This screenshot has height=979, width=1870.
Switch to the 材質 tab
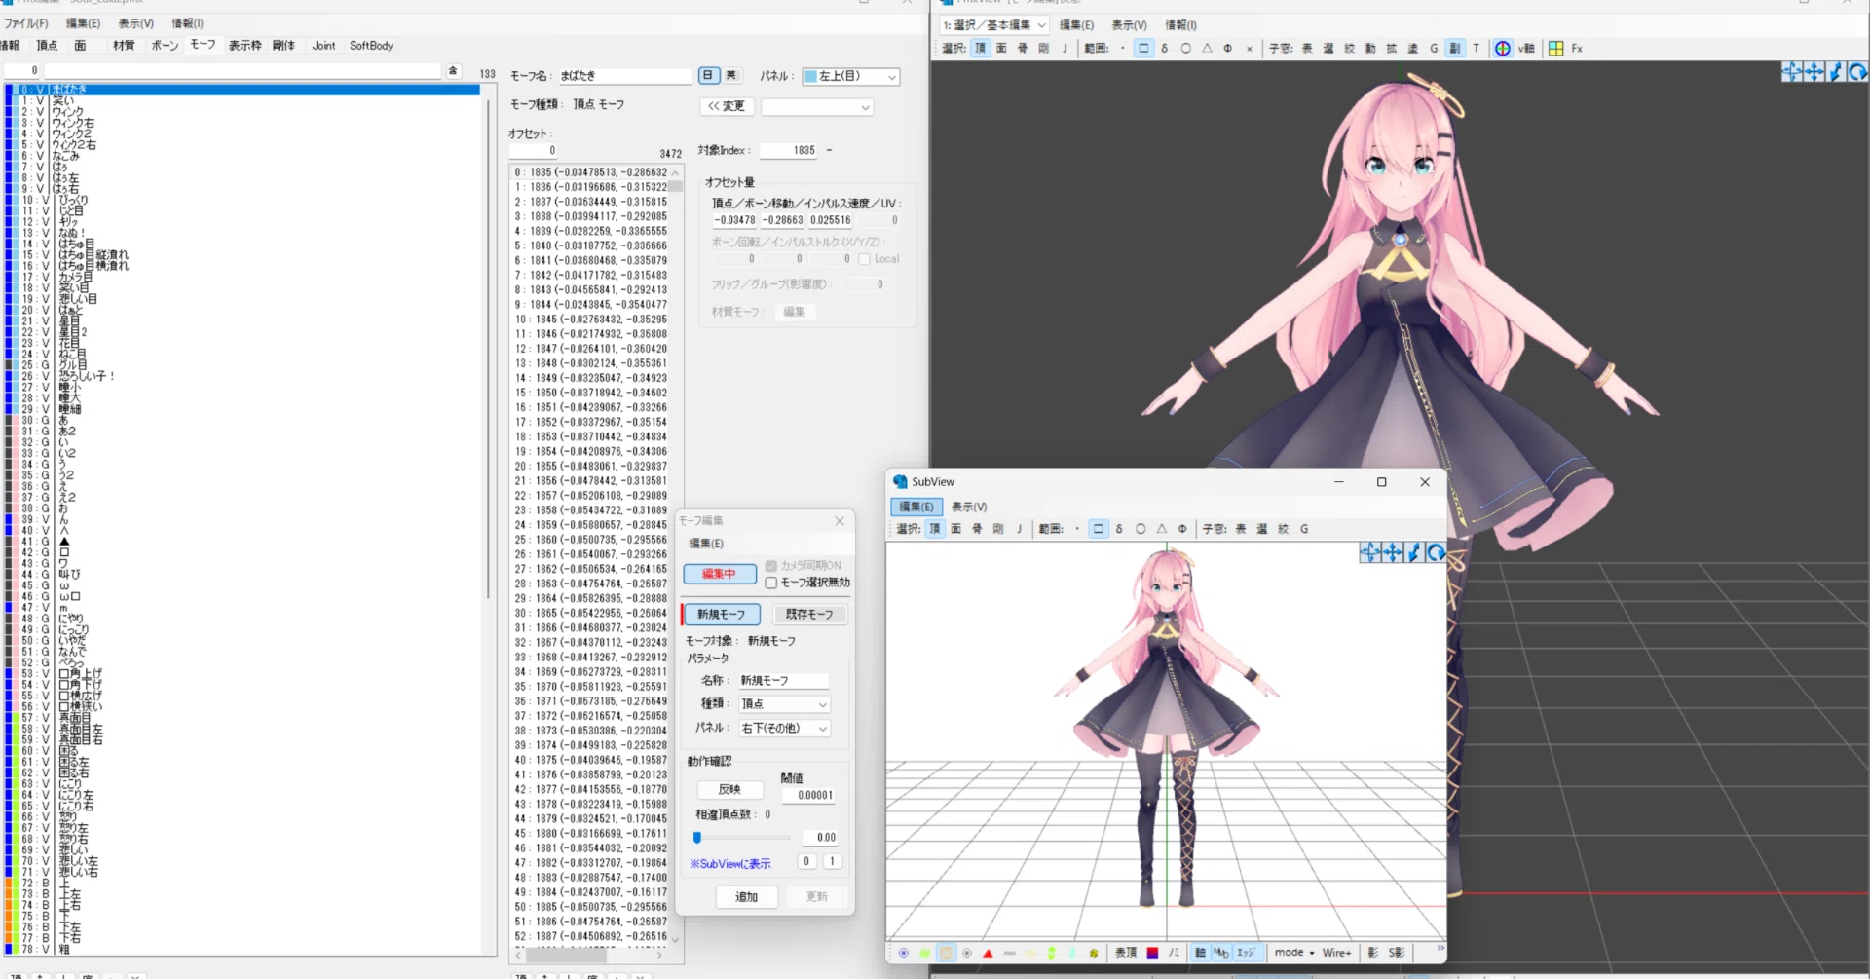tap(124, 46)
